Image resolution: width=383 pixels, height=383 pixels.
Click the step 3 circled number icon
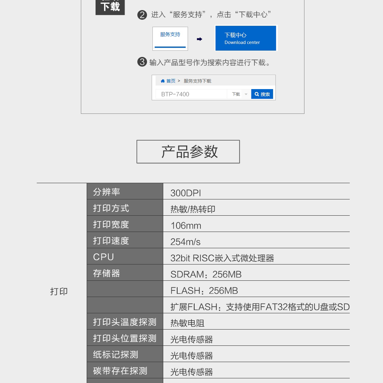142,62
